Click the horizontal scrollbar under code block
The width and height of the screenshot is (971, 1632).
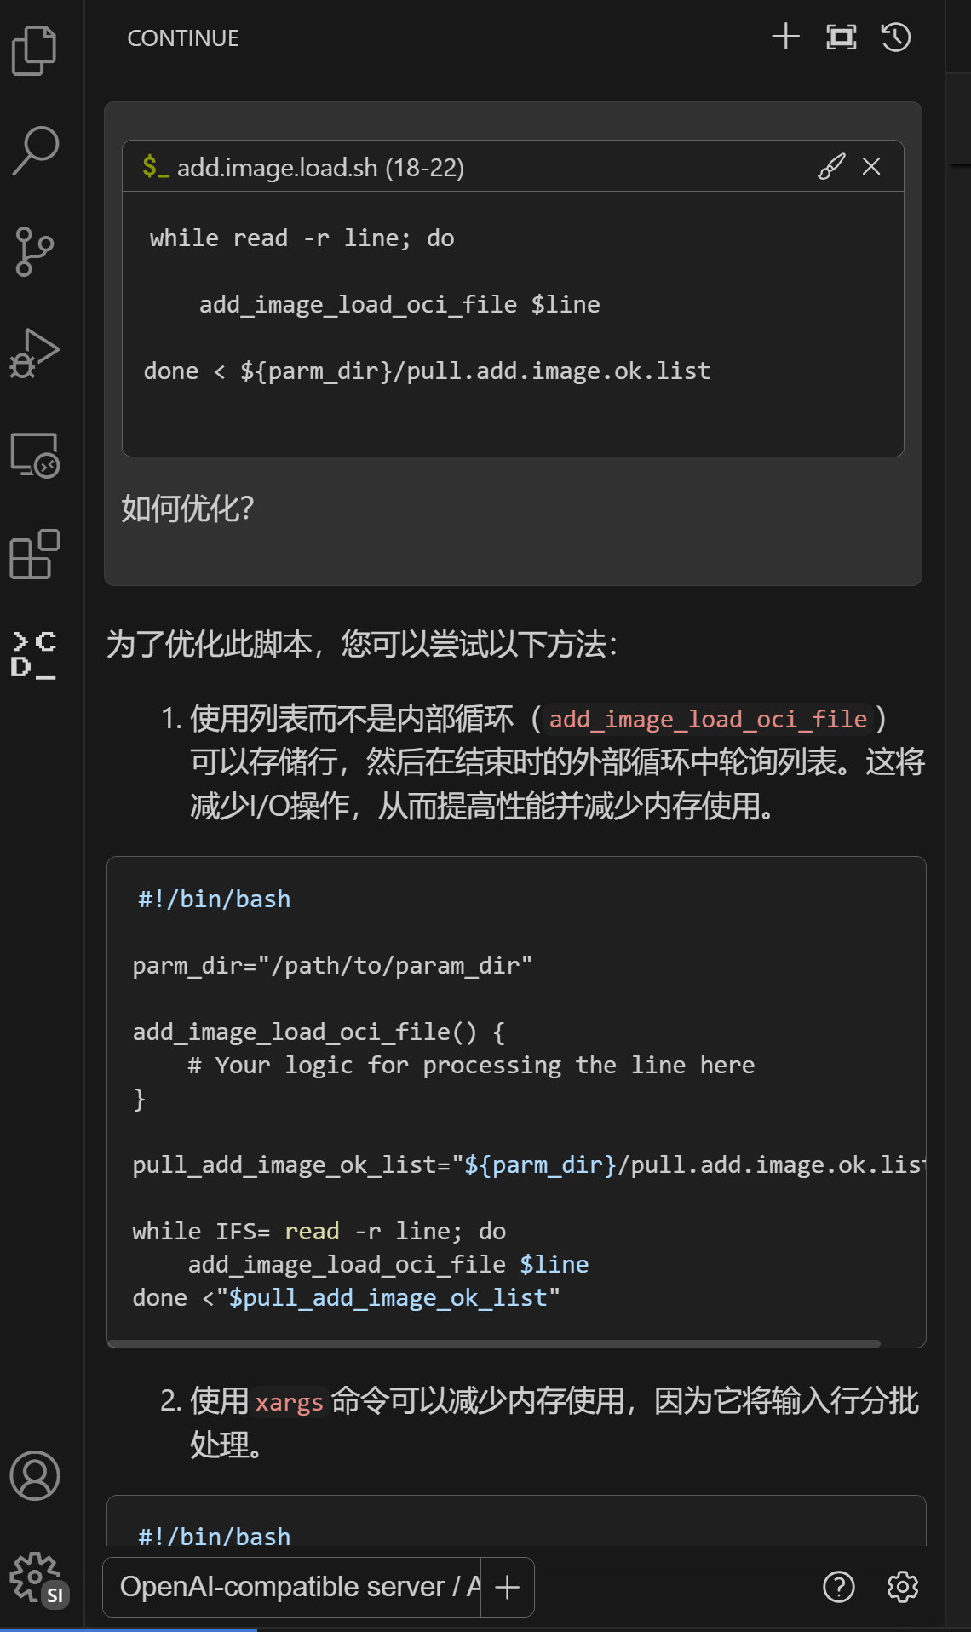(494, 1343)
